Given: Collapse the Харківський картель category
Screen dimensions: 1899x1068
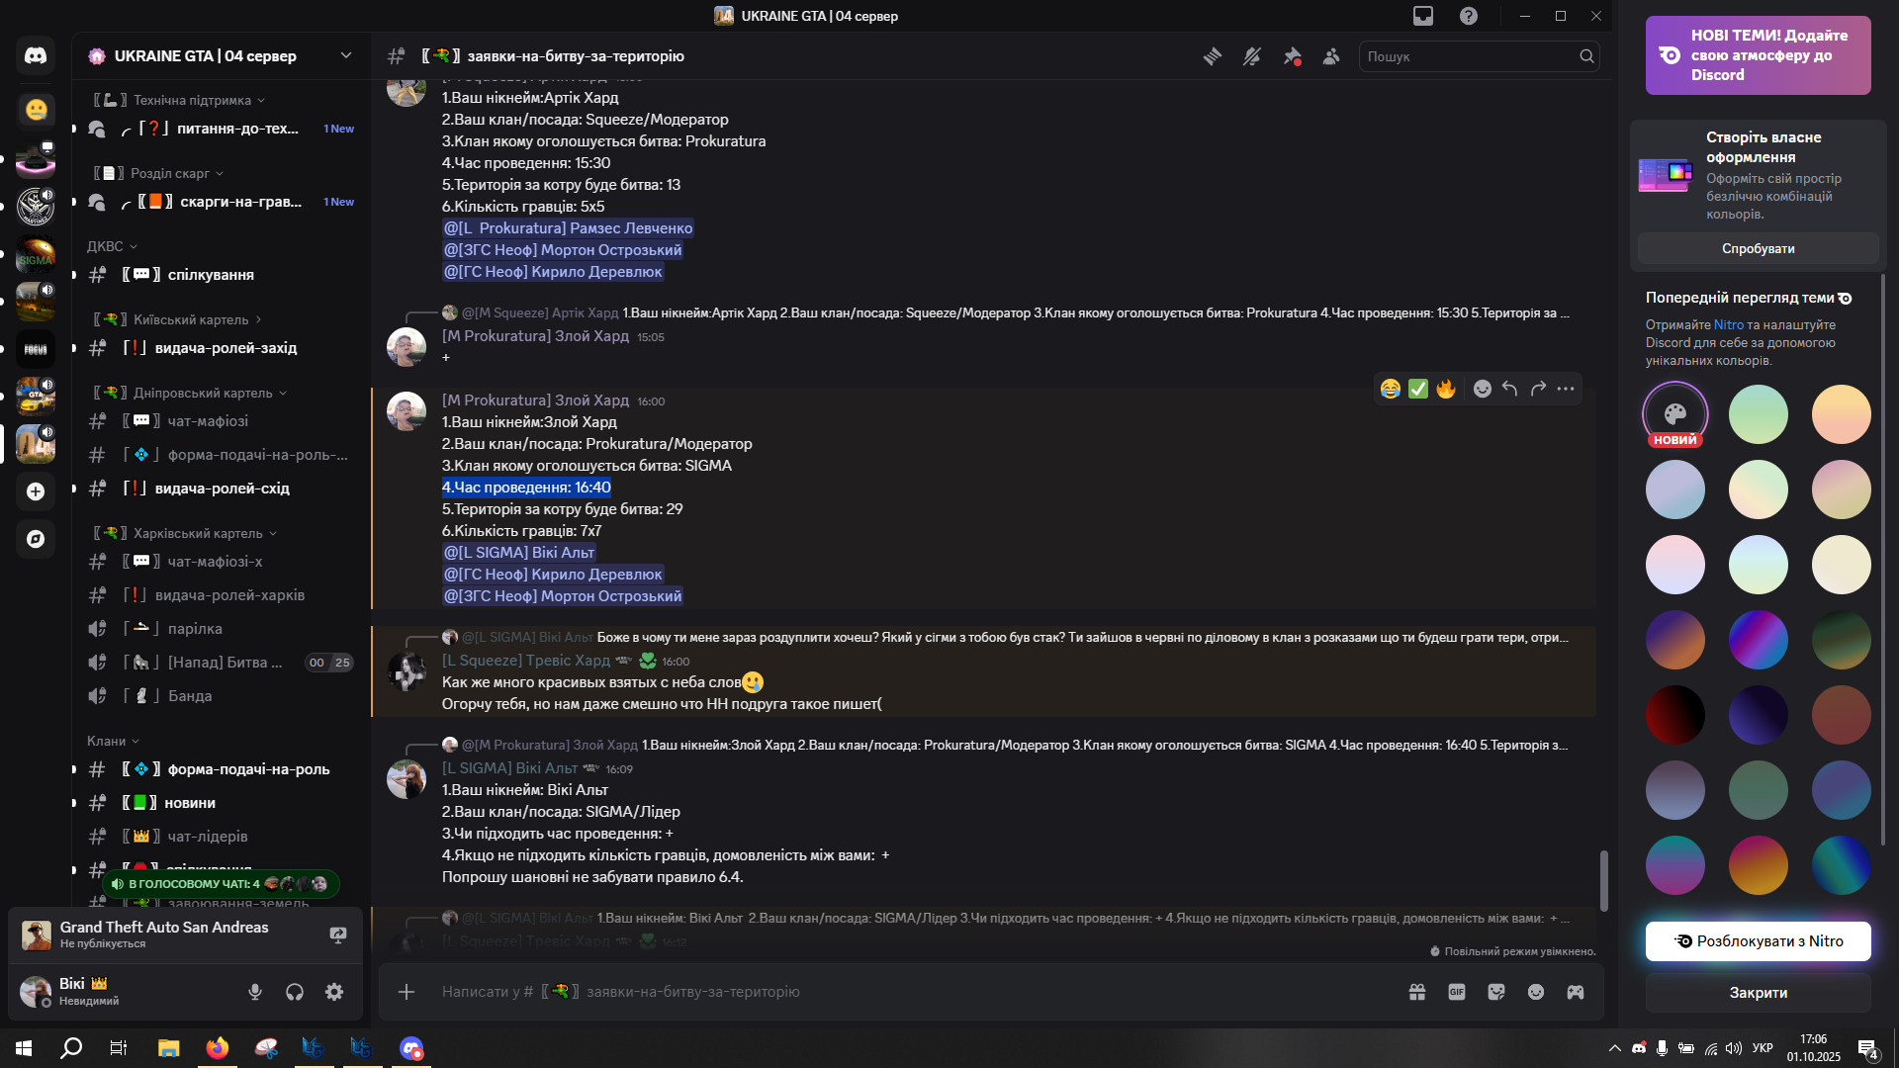Looking at the screenshot, I should [185, 533].
